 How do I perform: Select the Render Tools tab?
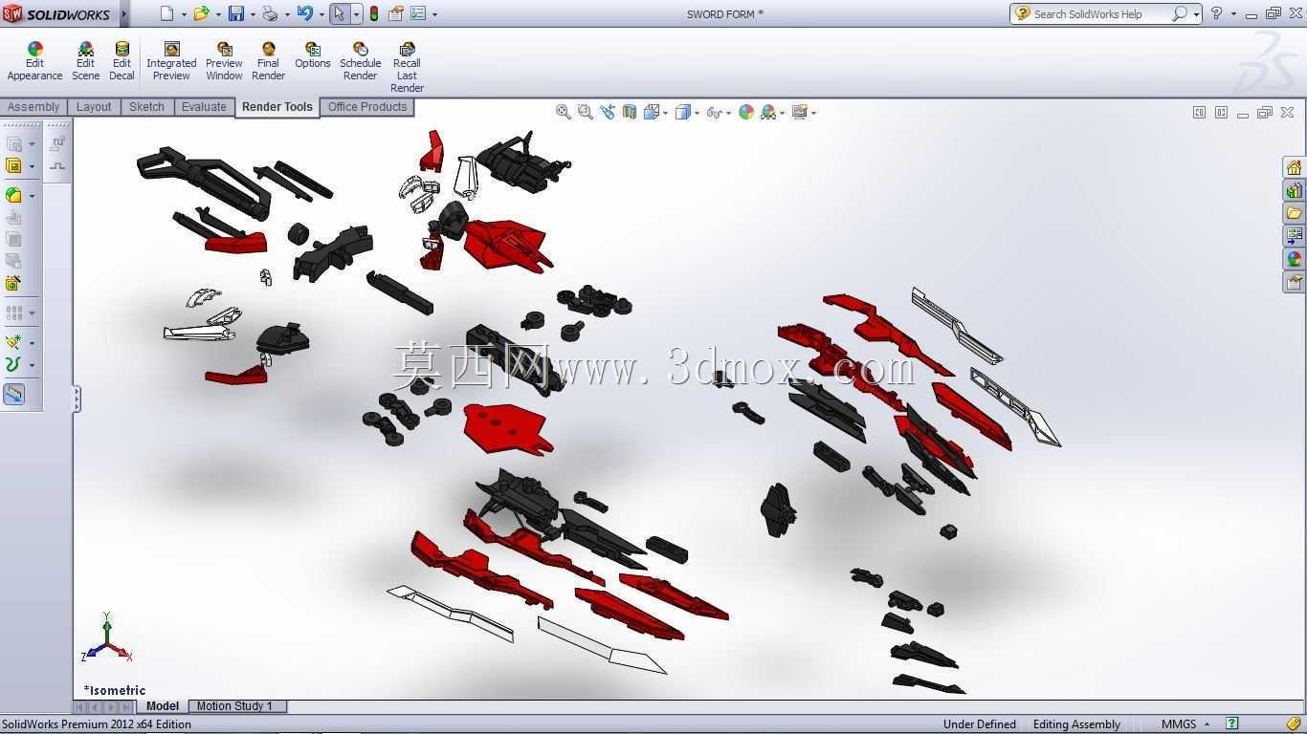(277, 107)
